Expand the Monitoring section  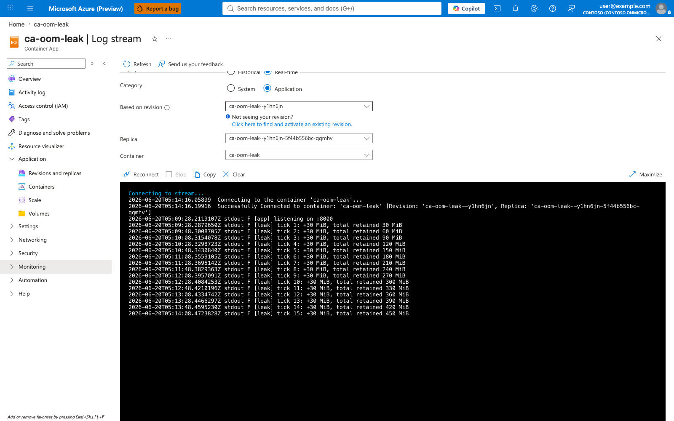(12, 266)
